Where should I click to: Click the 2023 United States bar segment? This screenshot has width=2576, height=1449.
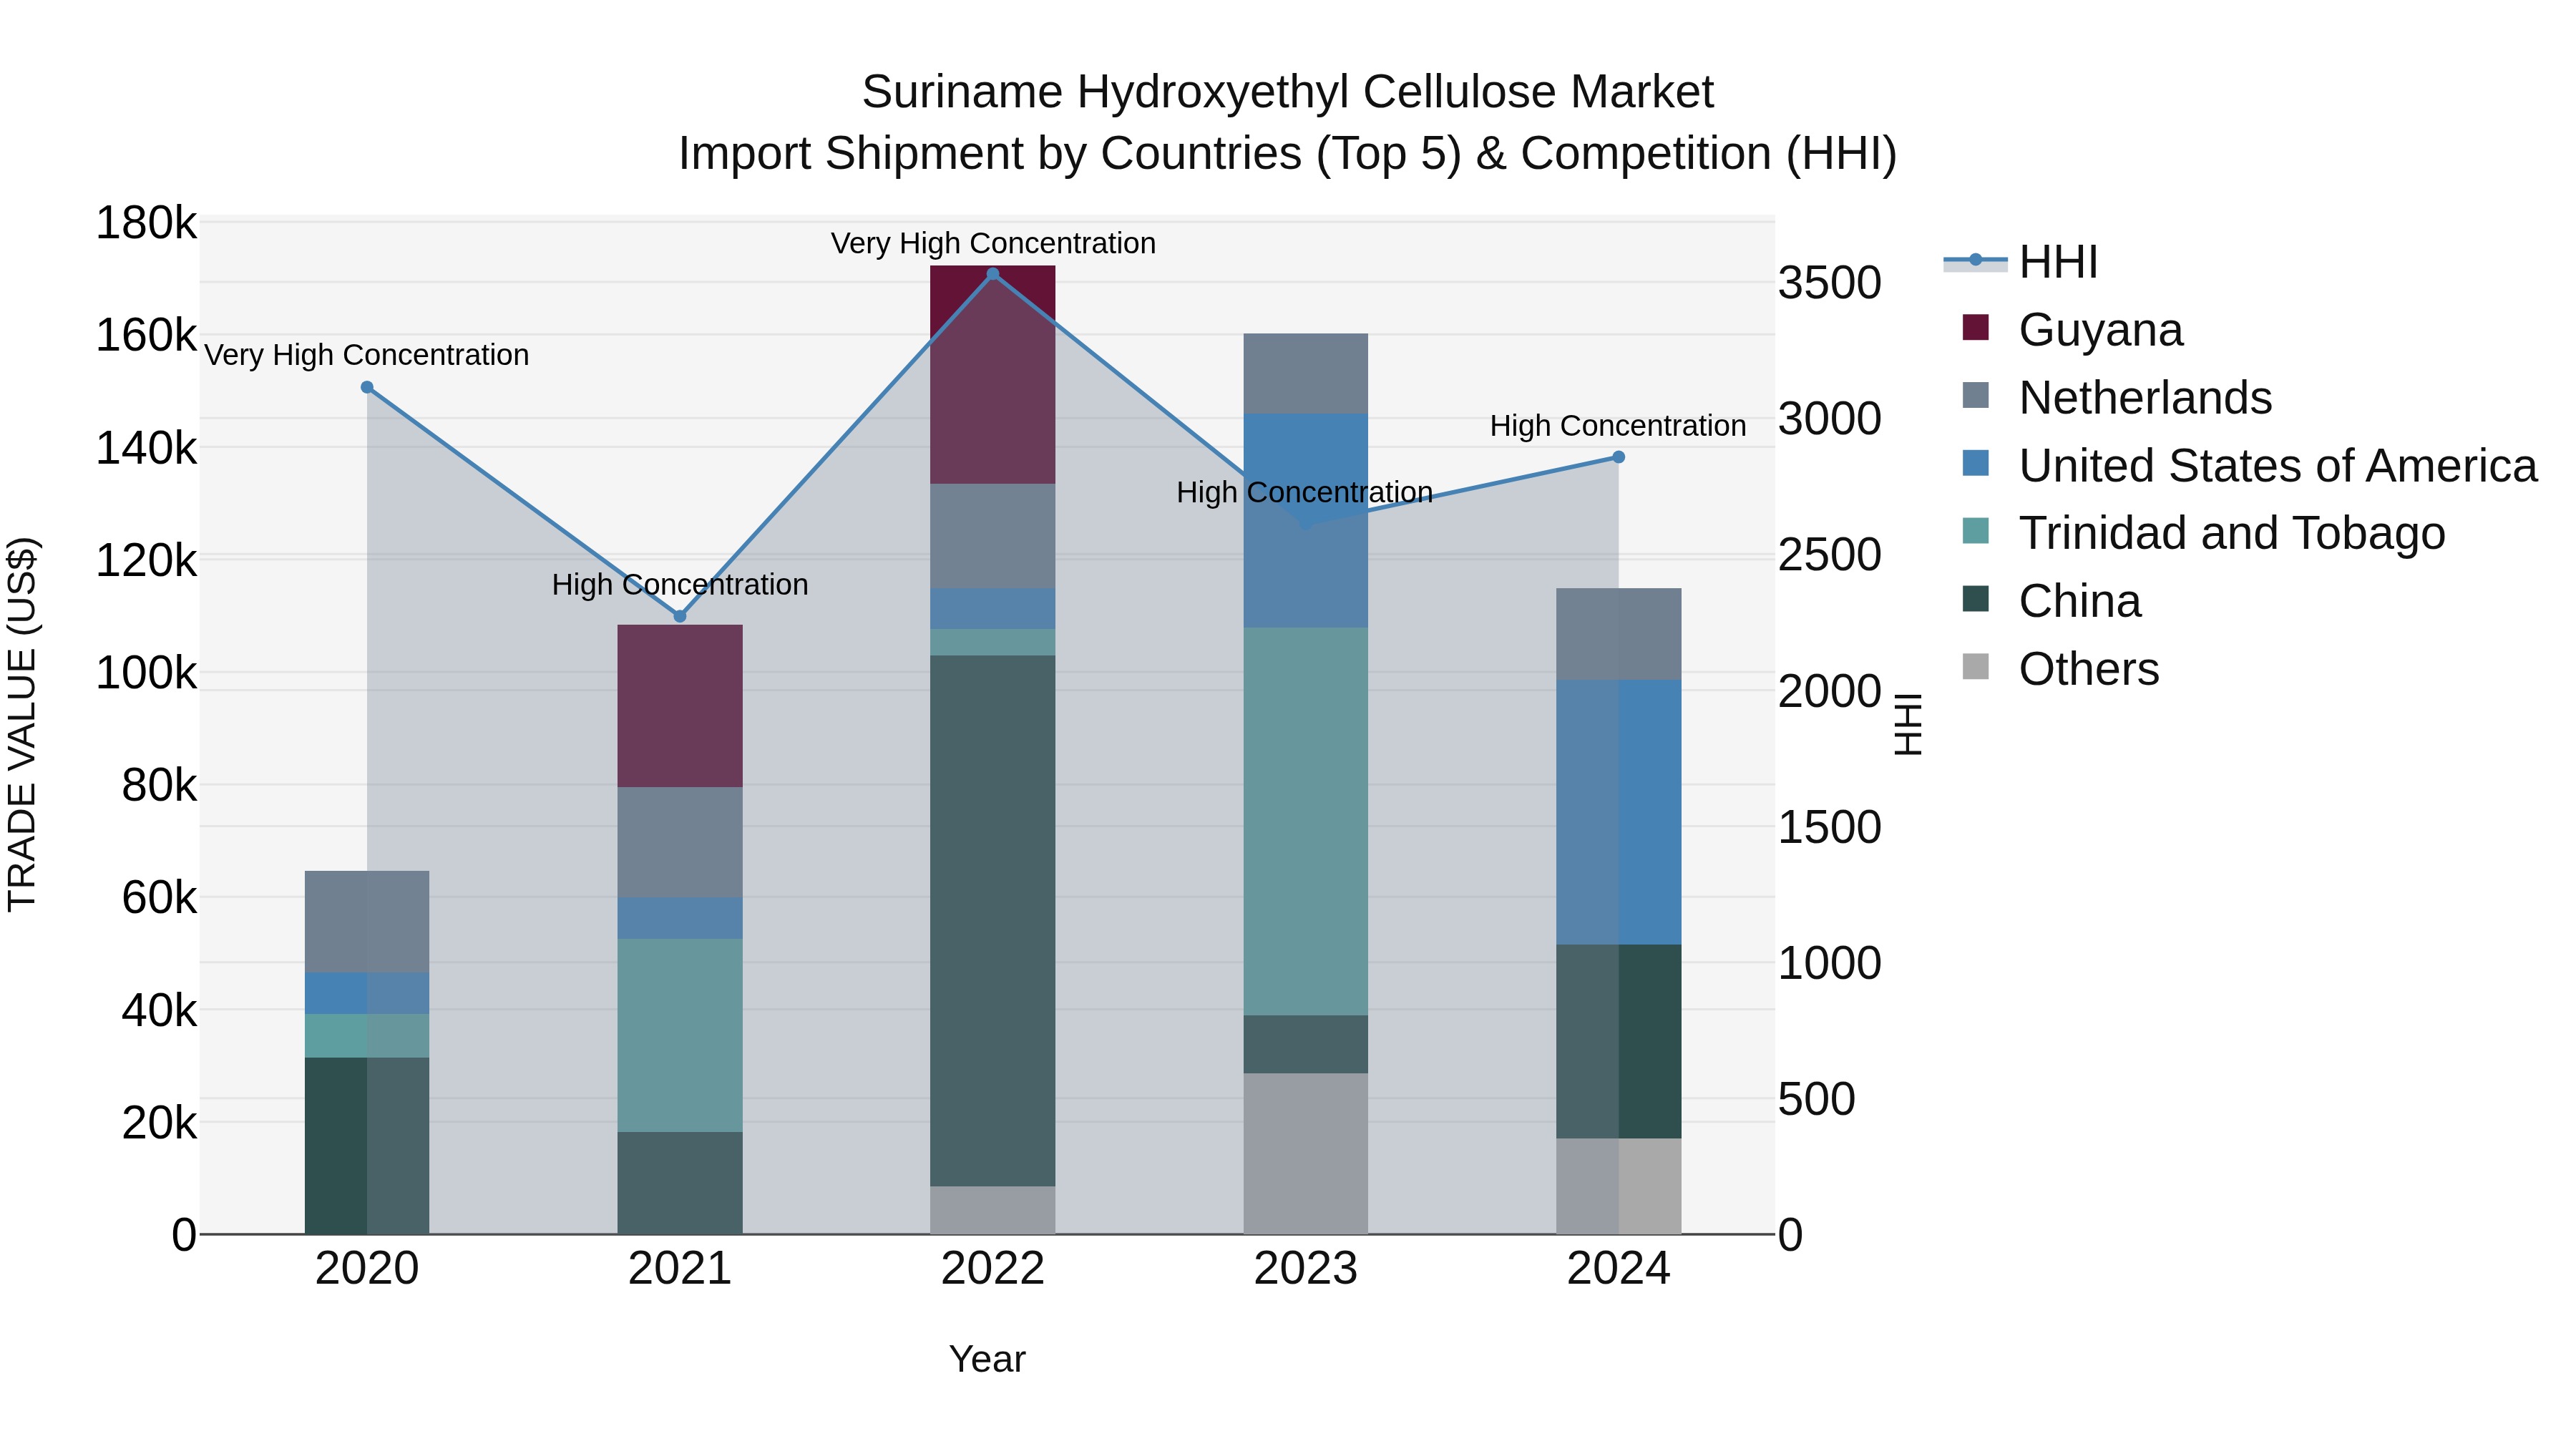[1305, 521]
